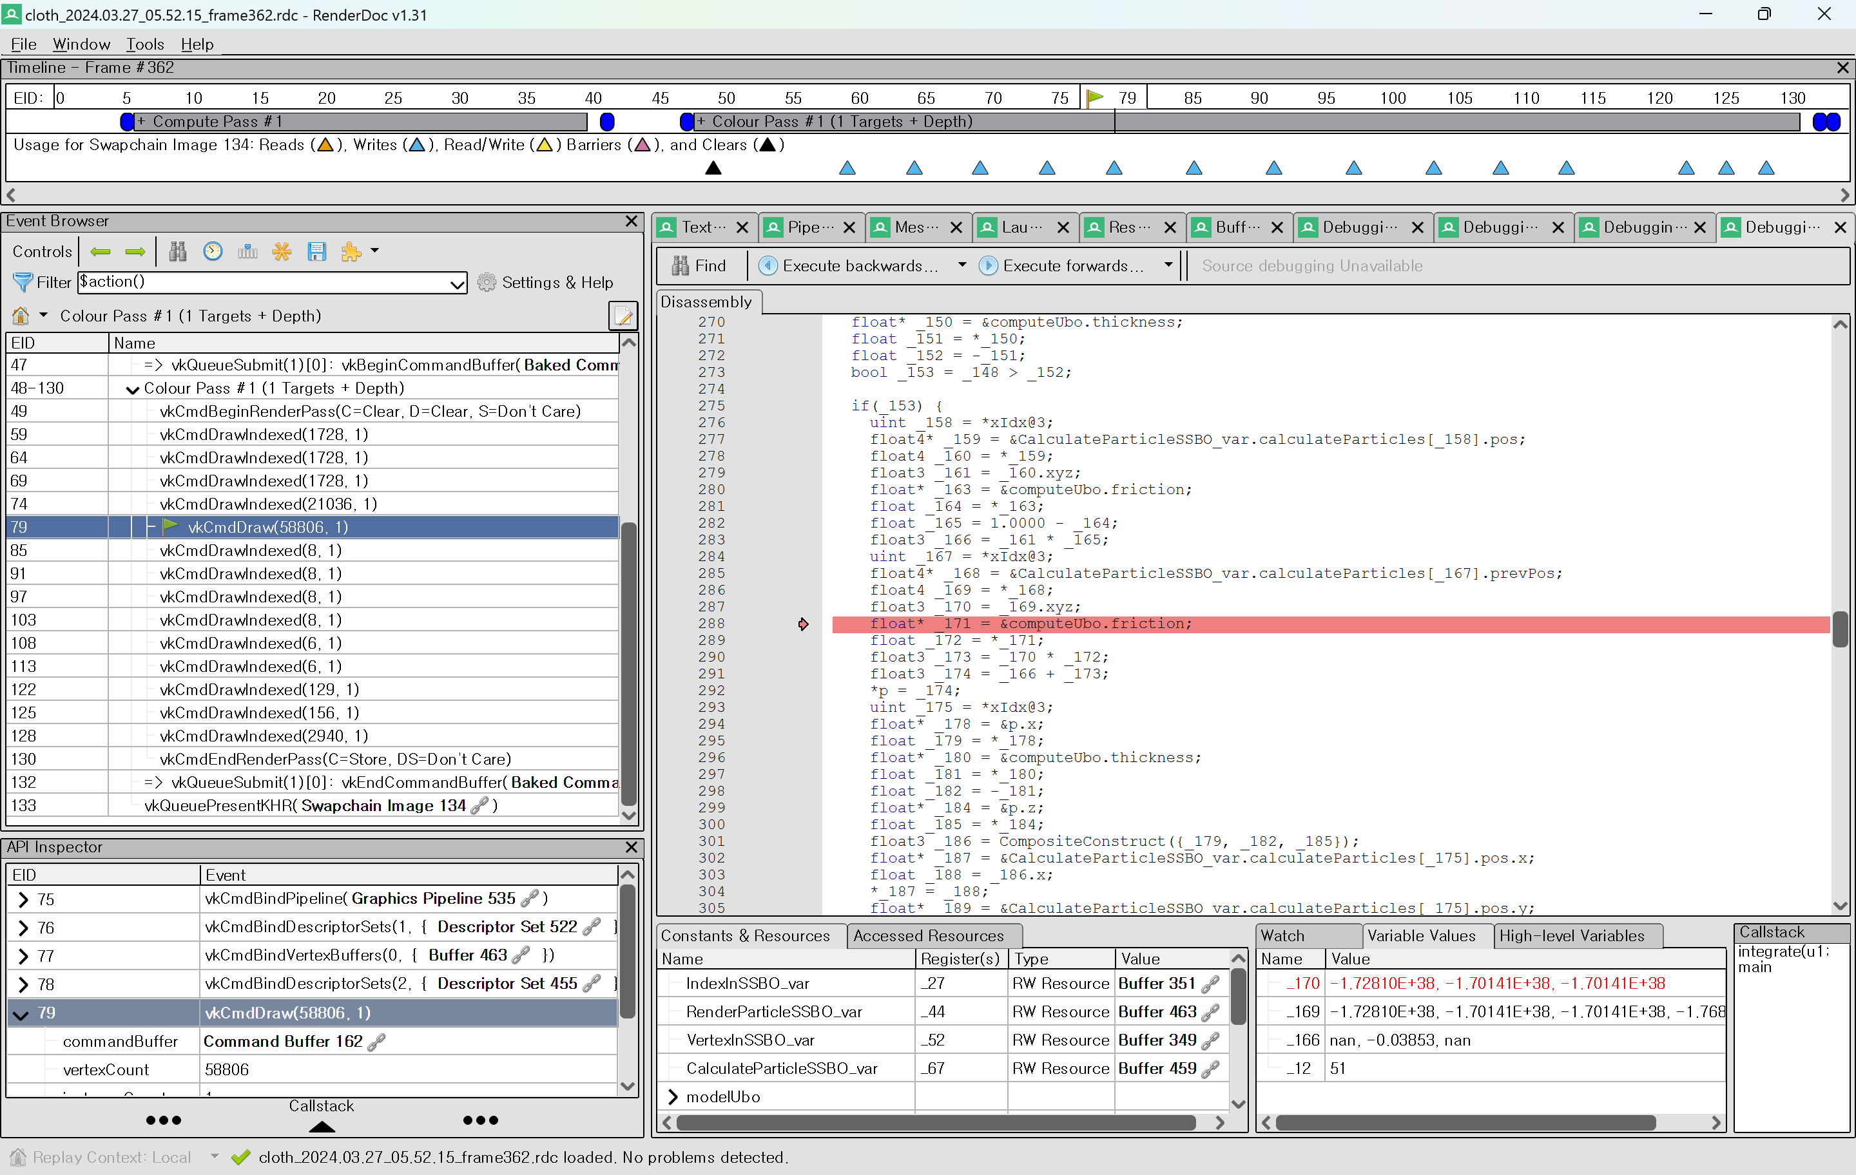Screen dimensions: 1856x1175
Task: Switch to the Buff… tab
Action: tap(1238, 227)
